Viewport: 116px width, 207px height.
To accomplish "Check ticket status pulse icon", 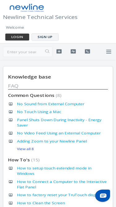I will point(73,51).
